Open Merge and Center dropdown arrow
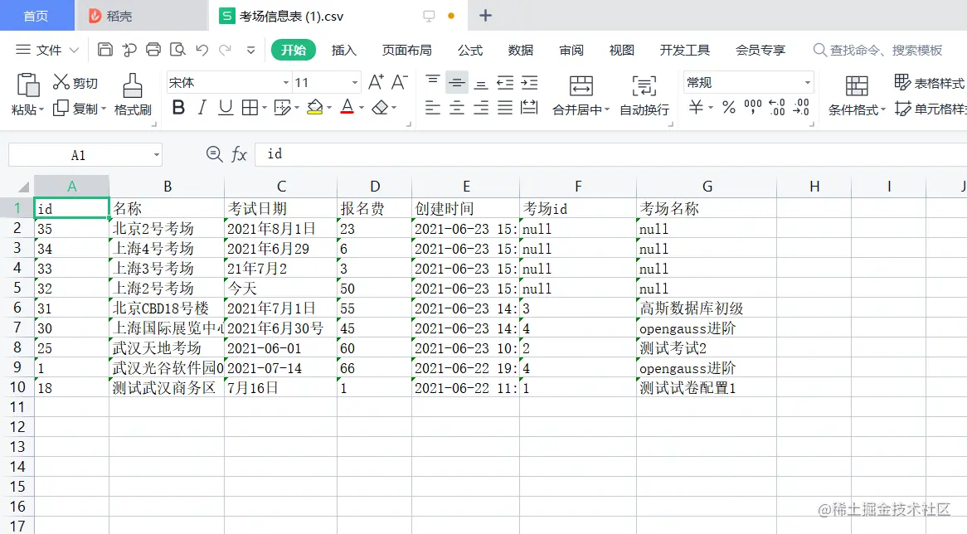Viewport: 967px width, 534px height. tap(607, 109)
